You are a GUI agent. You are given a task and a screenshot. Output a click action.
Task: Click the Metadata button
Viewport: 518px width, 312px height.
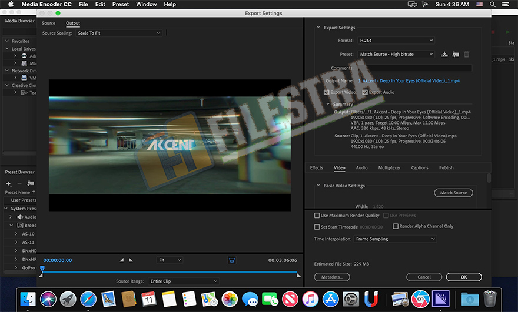pyautogui.click(x=332, y=277)
